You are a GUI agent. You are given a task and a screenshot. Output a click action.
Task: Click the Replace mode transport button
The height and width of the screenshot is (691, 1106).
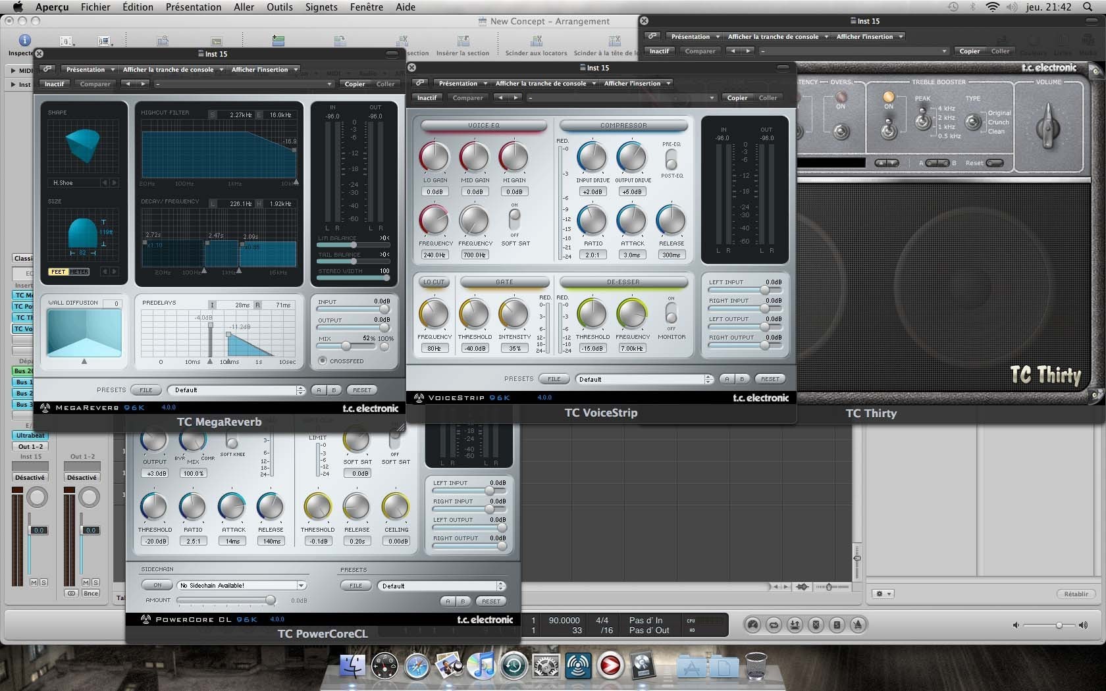(816, 625)
